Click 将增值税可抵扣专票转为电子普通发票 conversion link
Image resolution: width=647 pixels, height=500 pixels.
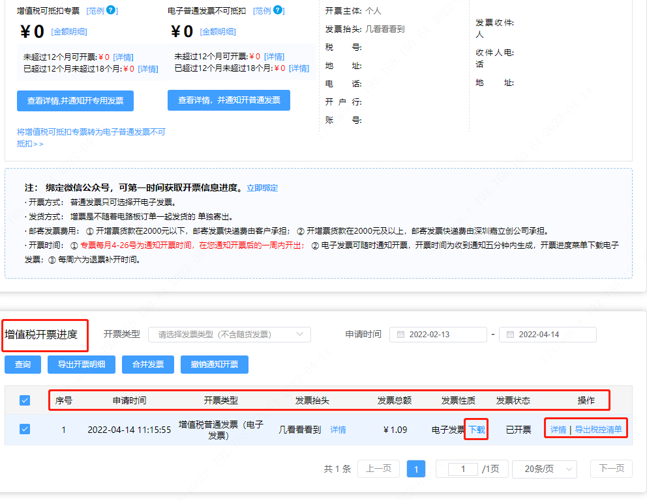click(x=91, y=132)
